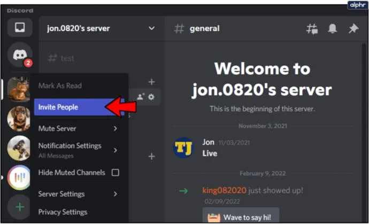The height and width of the screenshot is (224, 369).
Task: Click the green plus Add a Server button
Action: tap(19, 207)
